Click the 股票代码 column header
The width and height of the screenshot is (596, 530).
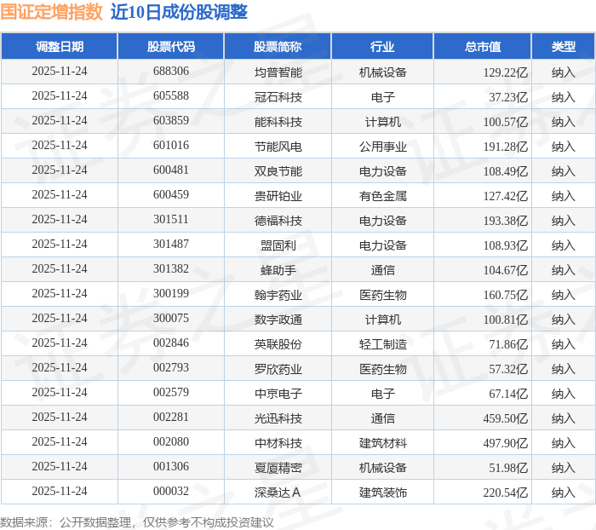[171, 46]
